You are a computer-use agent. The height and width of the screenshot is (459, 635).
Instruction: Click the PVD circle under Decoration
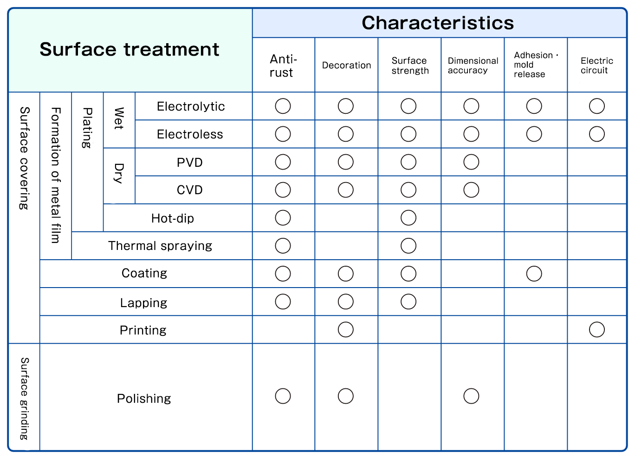346,162
